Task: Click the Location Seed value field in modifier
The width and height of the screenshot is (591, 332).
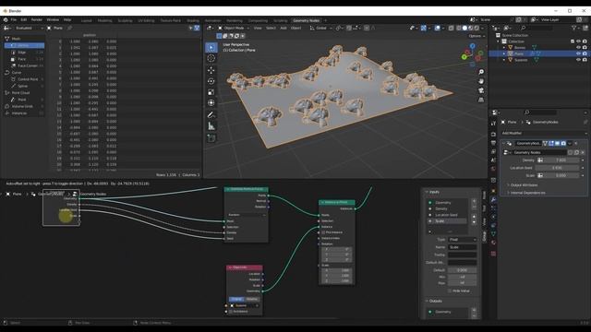Action: click(557, 168)
